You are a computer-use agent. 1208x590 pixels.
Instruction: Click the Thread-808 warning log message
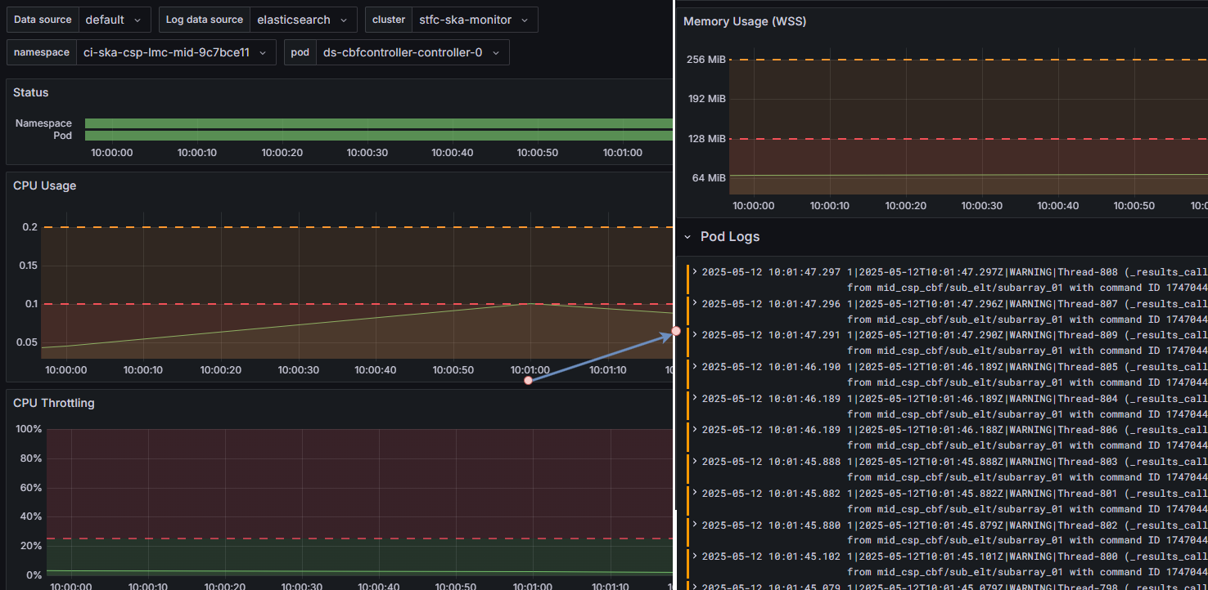point(1027,279)
